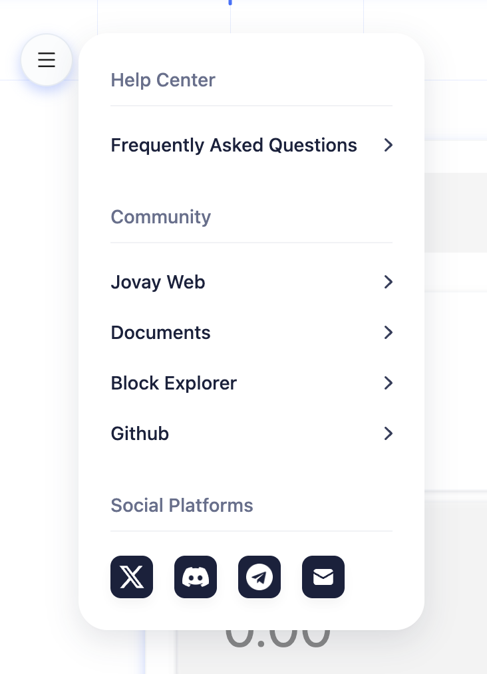Screen dimensions: 487x674
Task: Select the Jovay Web menu entry
Action: click(158, 282)
